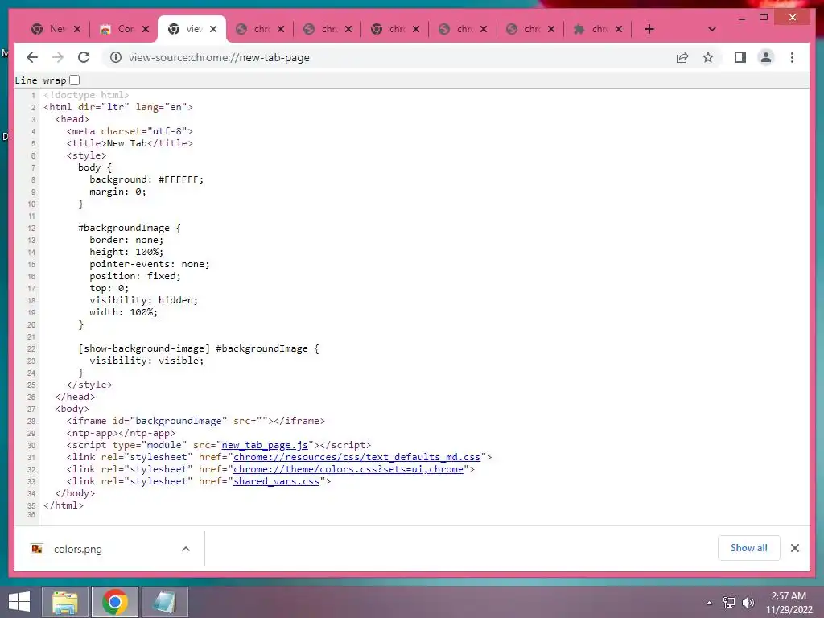Click the 'visibility: hidden;' line
The image size is (824, 618).
[143, 300]
